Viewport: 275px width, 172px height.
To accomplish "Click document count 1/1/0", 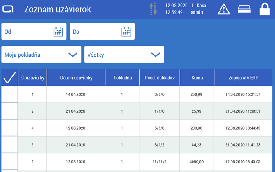I will 159,111.
